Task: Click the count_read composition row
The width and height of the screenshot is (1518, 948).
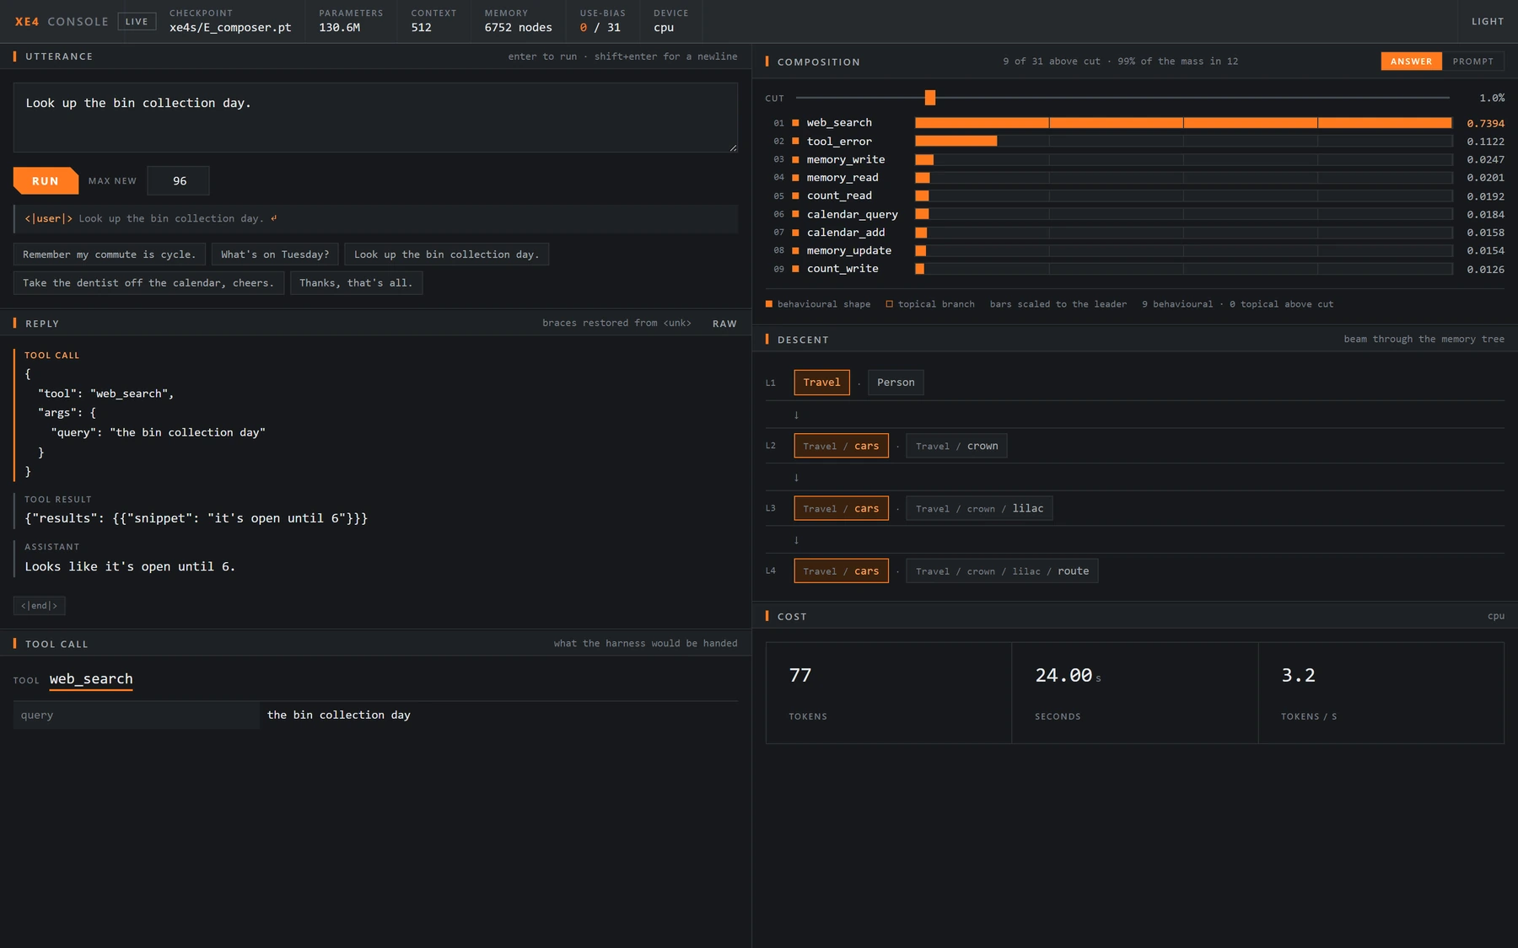Action: (1135, 195)
